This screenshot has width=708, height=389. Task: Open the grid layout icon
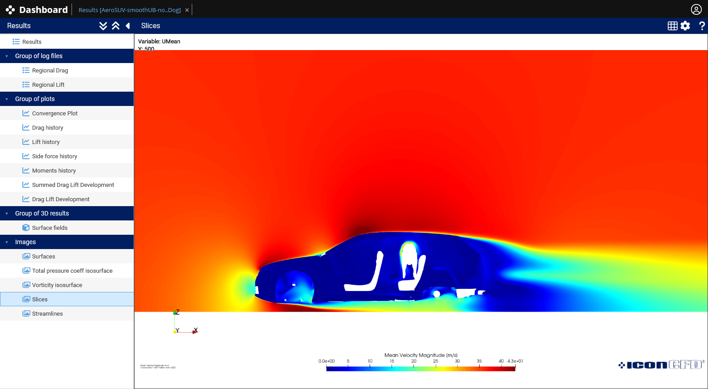click(672, 26)
